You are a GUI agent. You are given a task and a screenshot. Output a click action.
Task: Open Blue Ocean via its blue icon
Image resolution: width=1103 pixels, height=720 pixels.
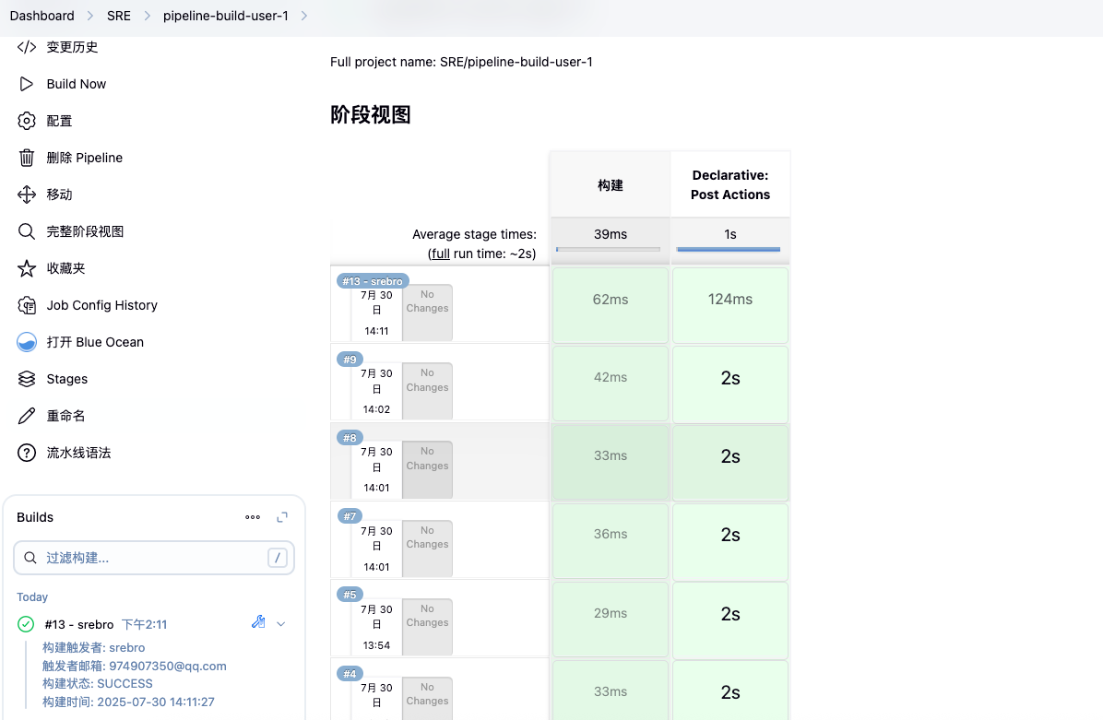point(27,342)
